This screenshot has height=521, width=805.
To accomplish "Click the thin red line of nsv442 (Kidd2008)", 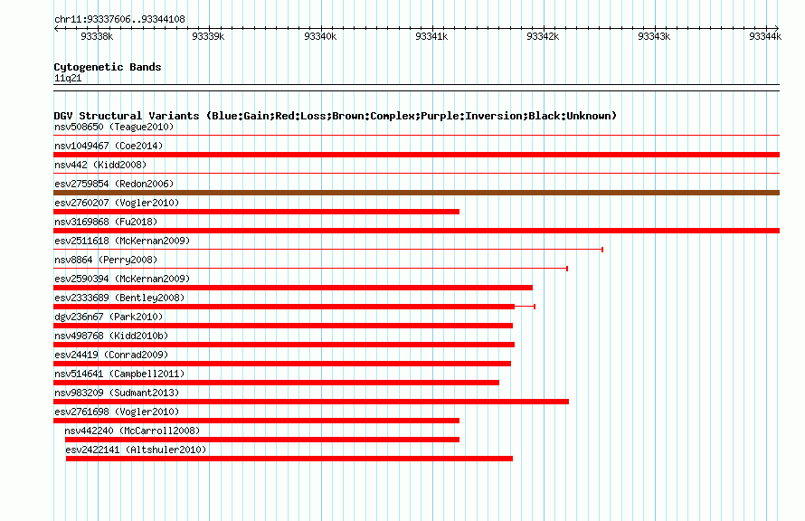I will 416,174.
